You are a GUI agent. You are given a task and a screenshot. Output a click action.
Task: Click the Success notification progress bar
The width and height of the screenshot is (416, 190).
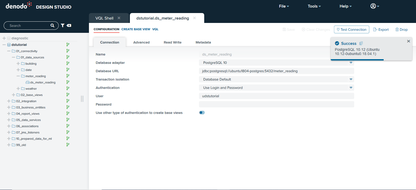click(x=357, y=60)
